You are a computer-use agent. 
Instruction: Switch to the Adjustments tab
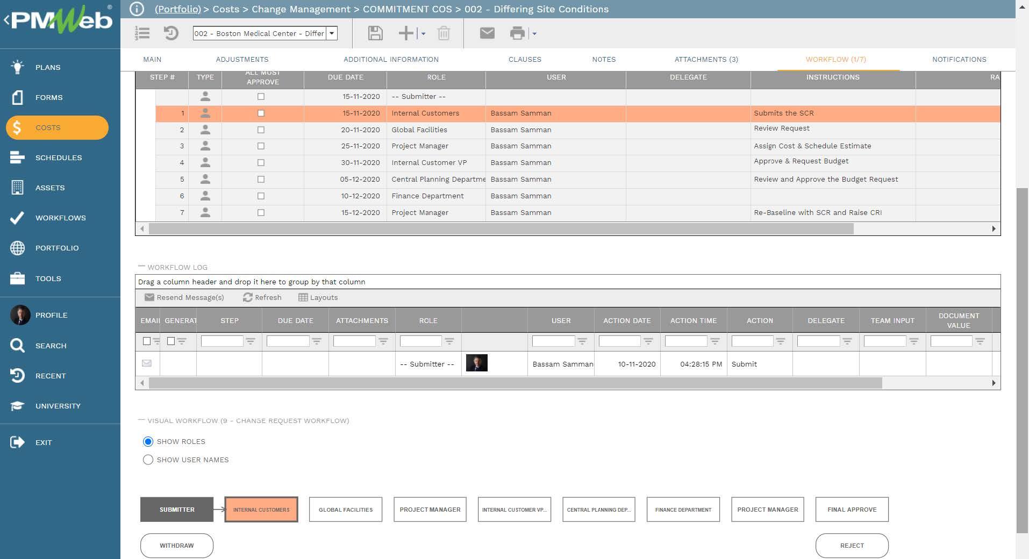[242, 59]
